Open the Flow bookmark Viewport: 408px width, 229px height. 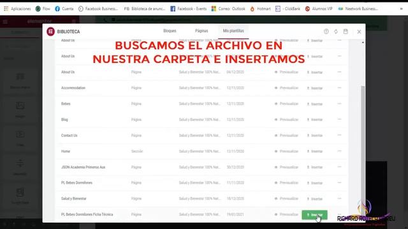point(43,9)
